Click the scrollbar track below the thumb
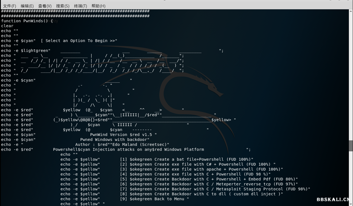This screenshot has width=353, height=206. (351, 176)
